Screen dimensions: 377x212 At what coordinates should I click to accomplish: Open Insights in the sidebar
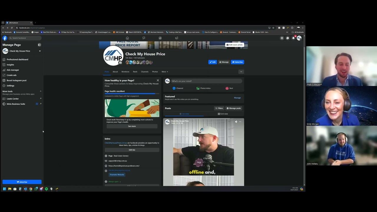click(10, 65)
